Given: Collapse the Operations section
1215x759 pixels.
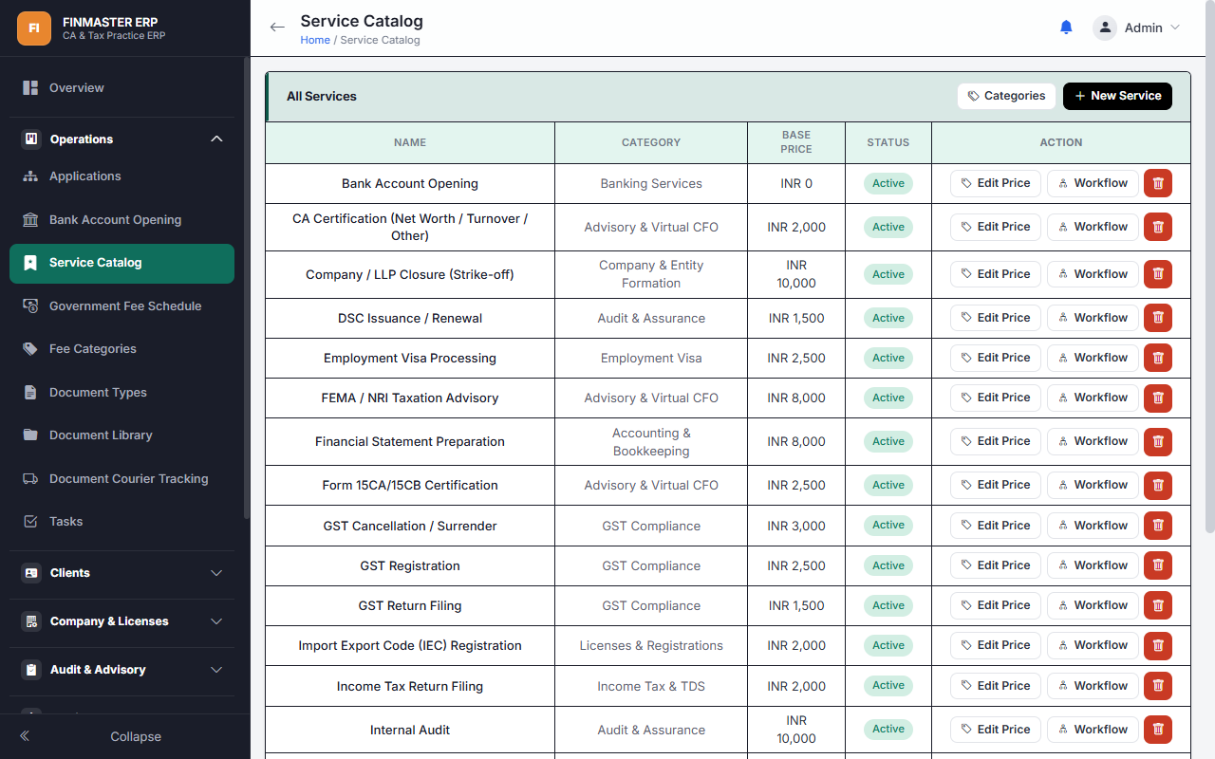Looking at the screenshot, I should tap(121, 139).
